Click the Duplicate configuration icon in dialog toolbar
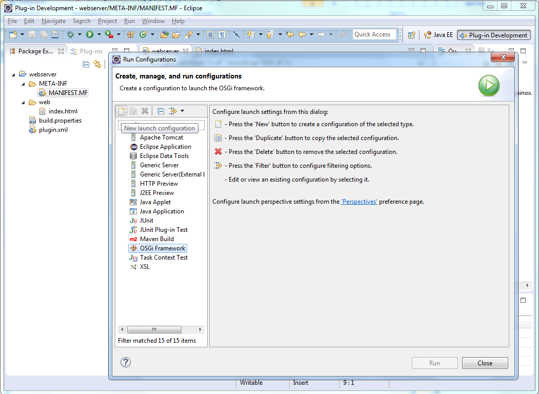 (x=133, y=111)
